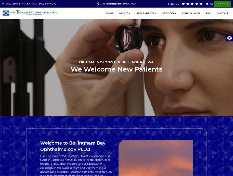The image size is (233, 176).
Task: Expand the About dropdown menu
Action: (124, 13)
